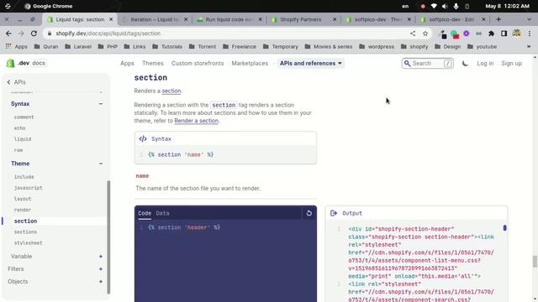Click the Sign up link
This screenshot has height=302, width=538.
511,64
